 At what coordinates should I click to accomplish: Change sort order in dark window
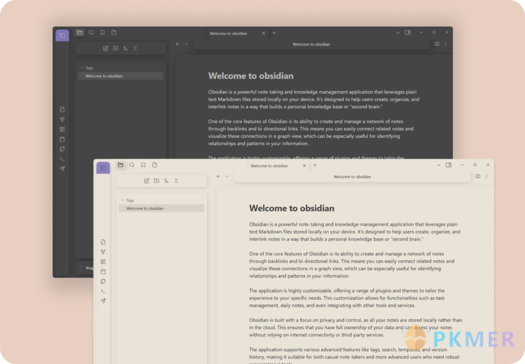(x=126, y=48)
